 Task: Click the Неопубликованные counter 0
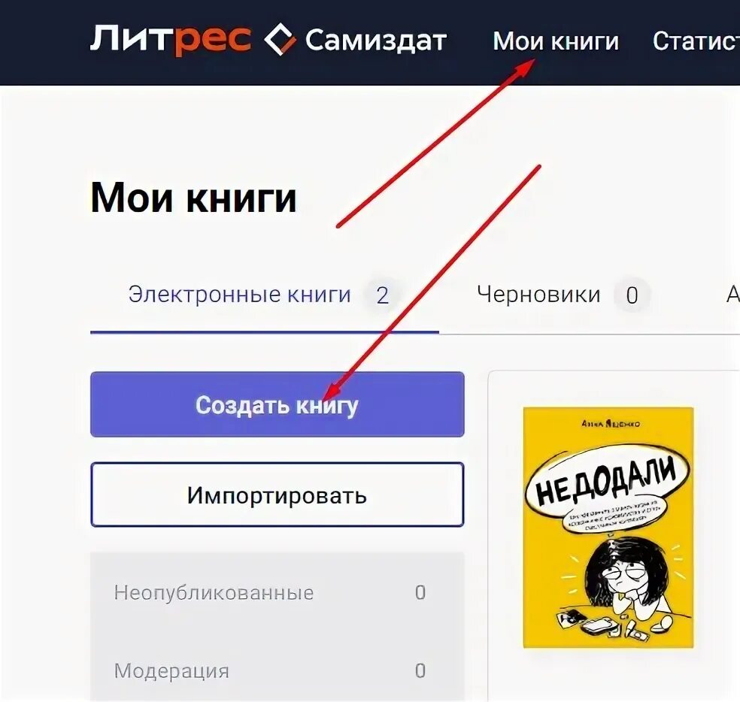click(x=420, y=592)
